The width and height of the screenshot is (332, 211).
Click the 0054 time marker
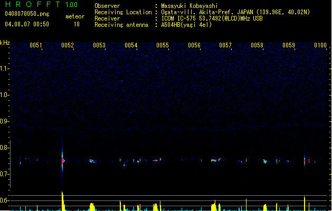131,45
